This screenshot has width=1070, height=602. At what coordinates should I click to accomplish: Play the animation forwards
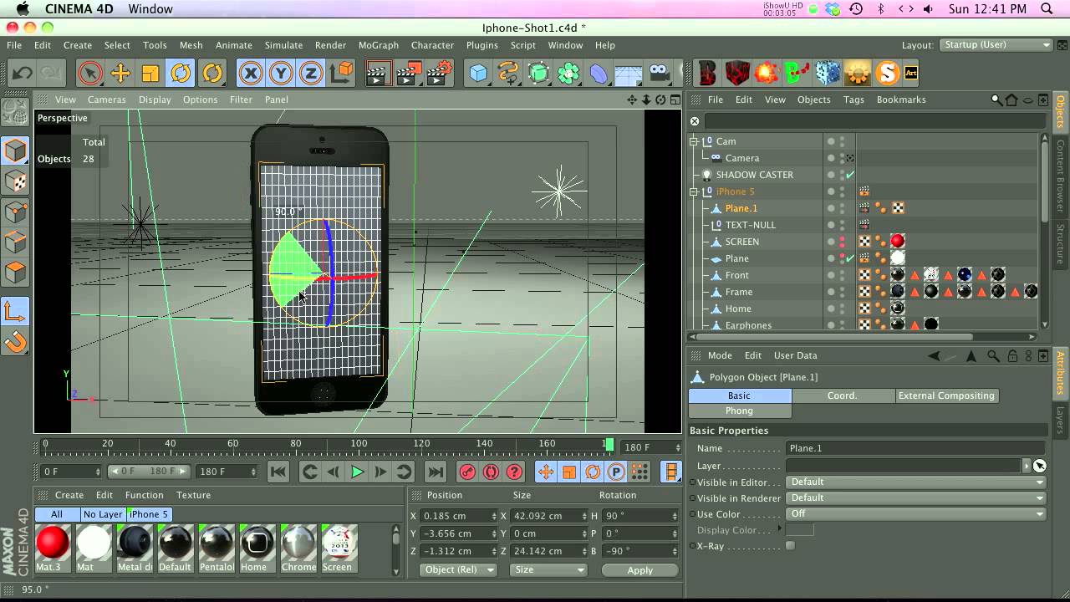point(357,472)
